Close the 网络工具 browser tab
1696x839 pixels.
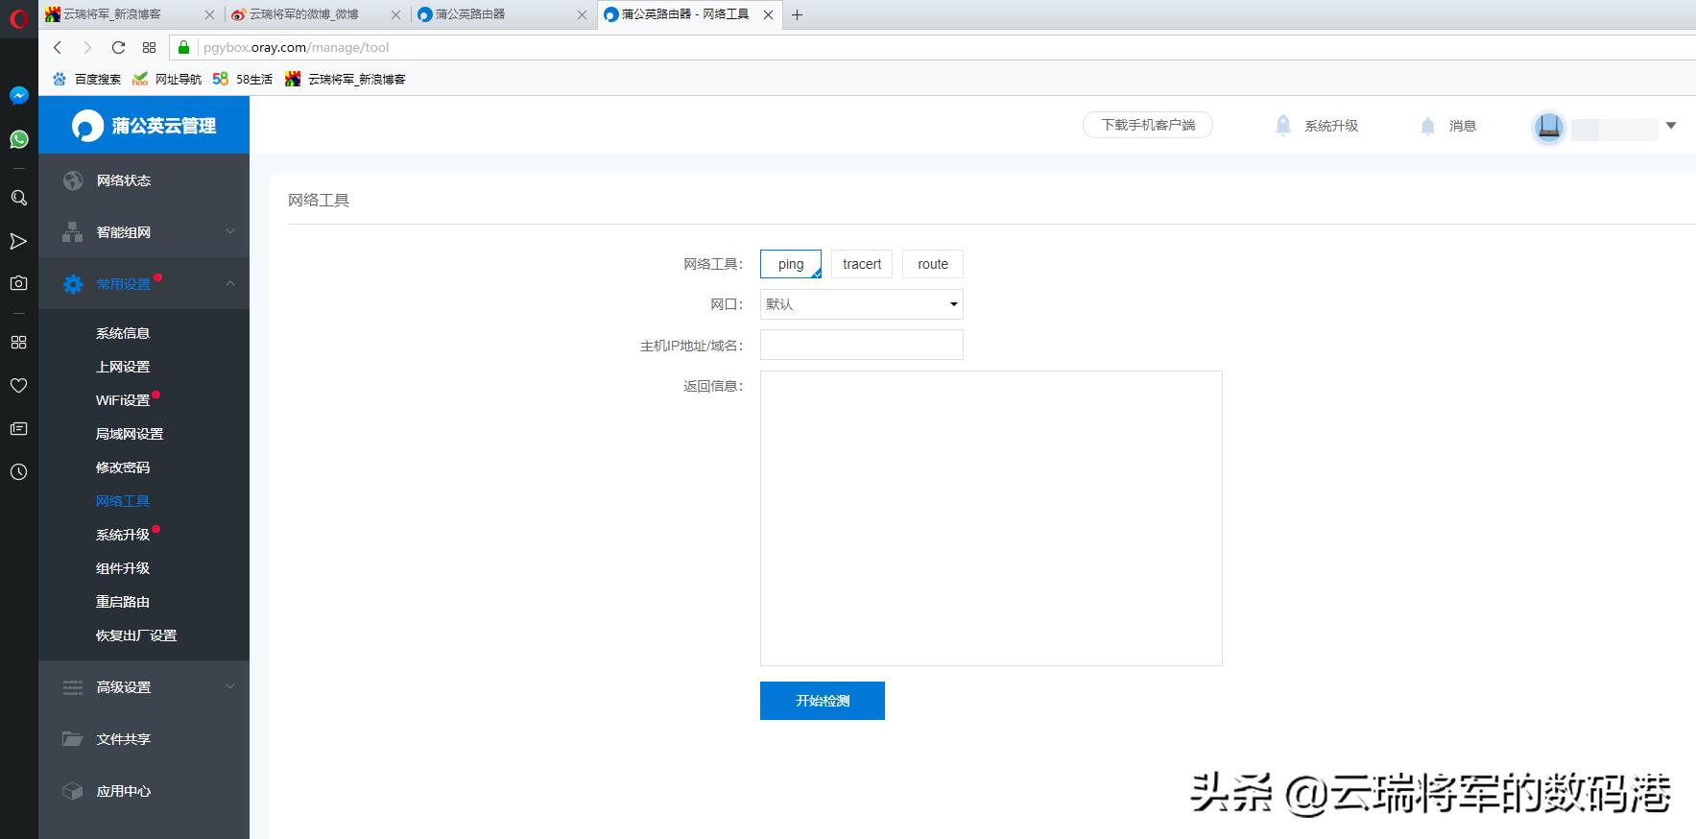tap(768, 14)
